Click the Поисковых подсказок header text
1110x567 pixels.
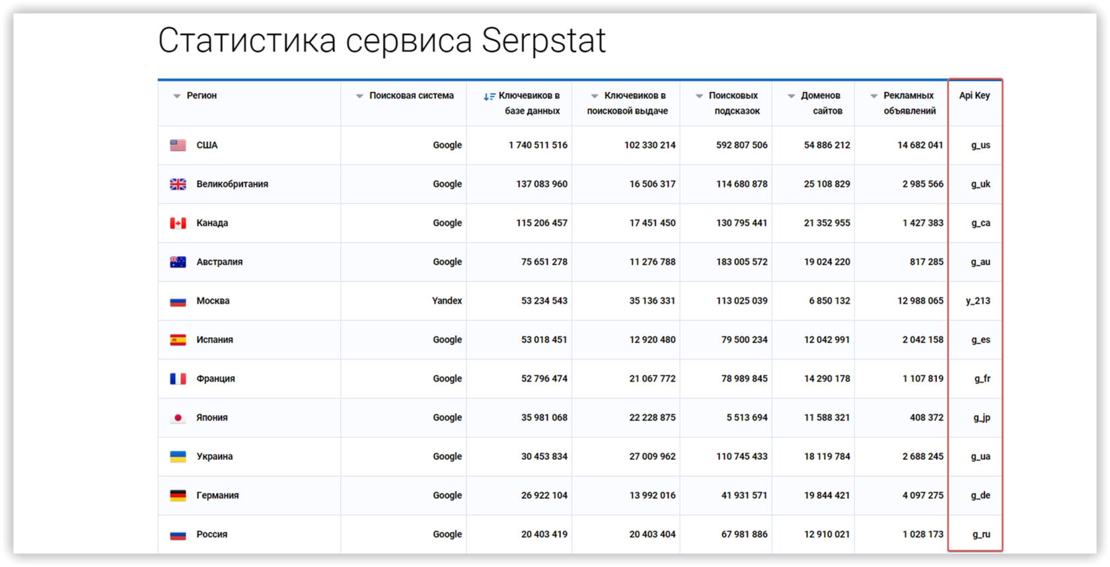[x=734, y=103]
